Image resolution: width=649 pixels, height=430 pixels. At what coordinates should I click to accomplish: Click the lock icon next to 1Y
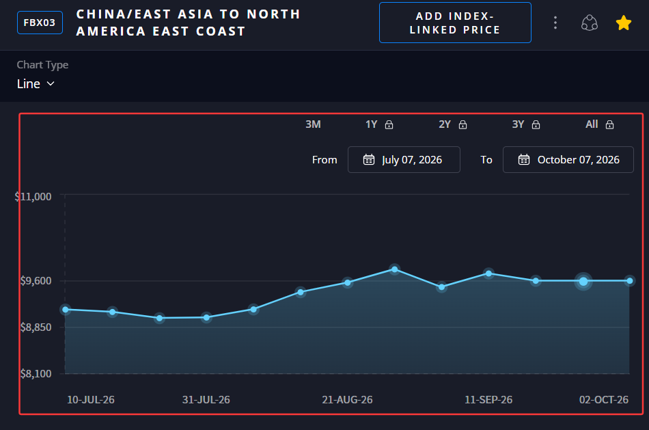389,124
